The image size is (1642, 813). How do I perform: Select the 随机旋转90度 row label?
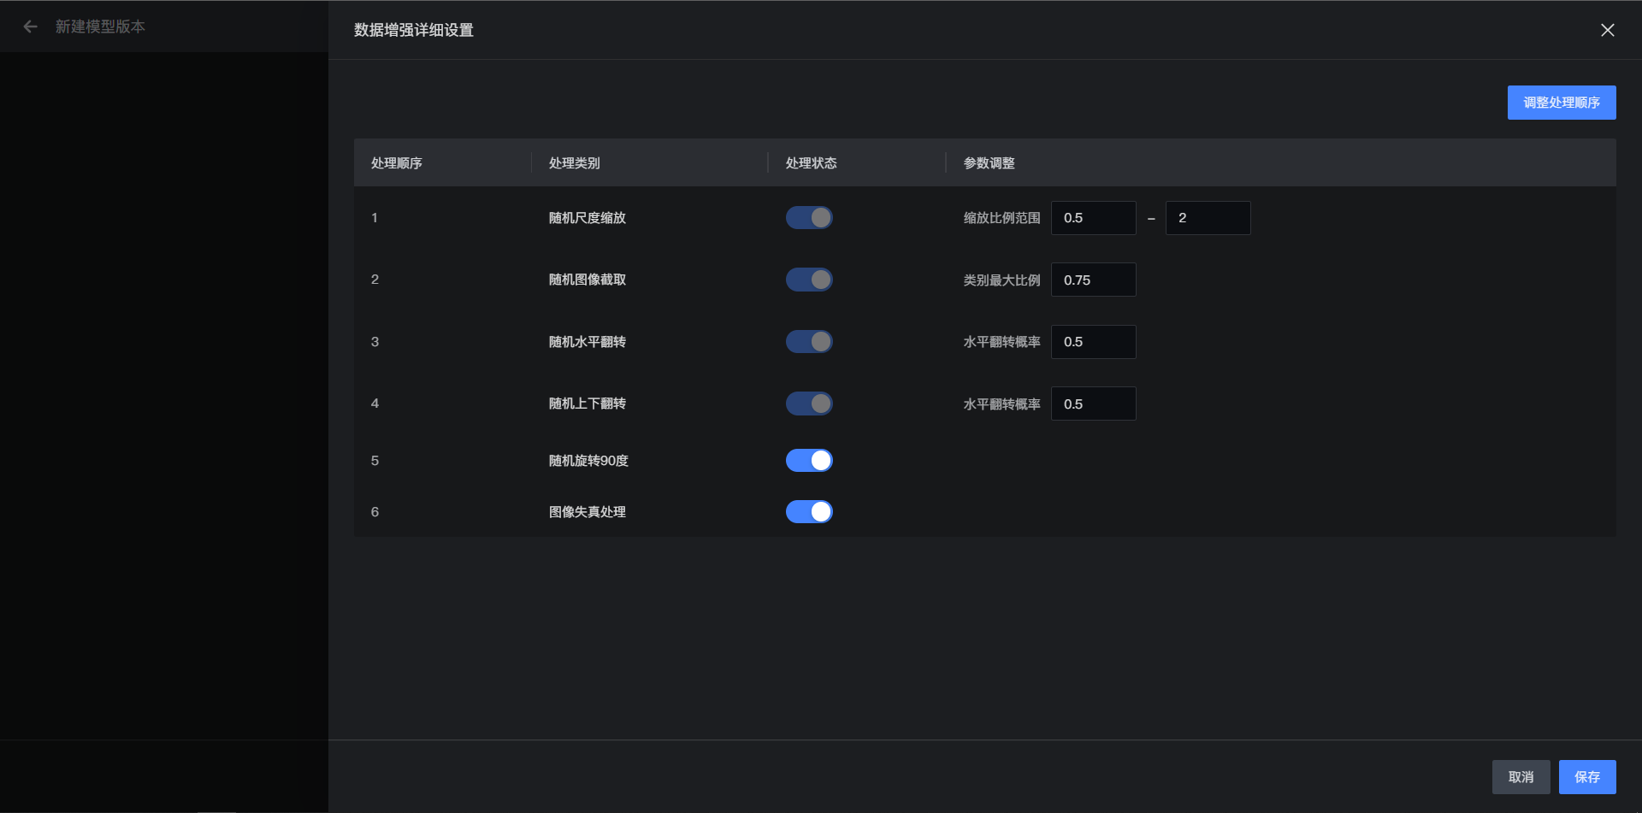click(588, 461)
